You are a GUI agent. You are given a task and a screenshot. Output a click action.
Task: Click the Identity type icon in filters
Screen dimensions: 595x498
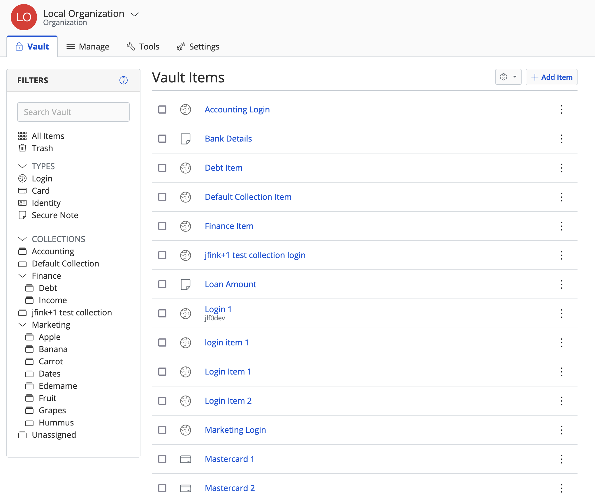point(22,203)
